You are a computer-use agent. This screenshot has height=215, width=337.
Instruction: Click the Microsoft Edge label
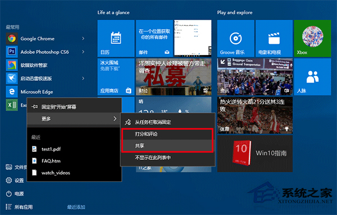click(x=37, y=92)
